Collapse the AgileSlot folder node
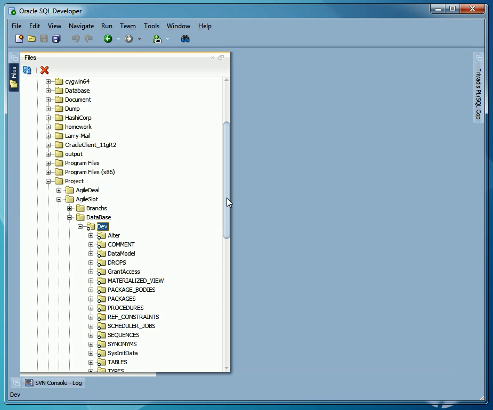Image resolution: width=493 pixels, height=410 pixels. (x=59, y=199)
